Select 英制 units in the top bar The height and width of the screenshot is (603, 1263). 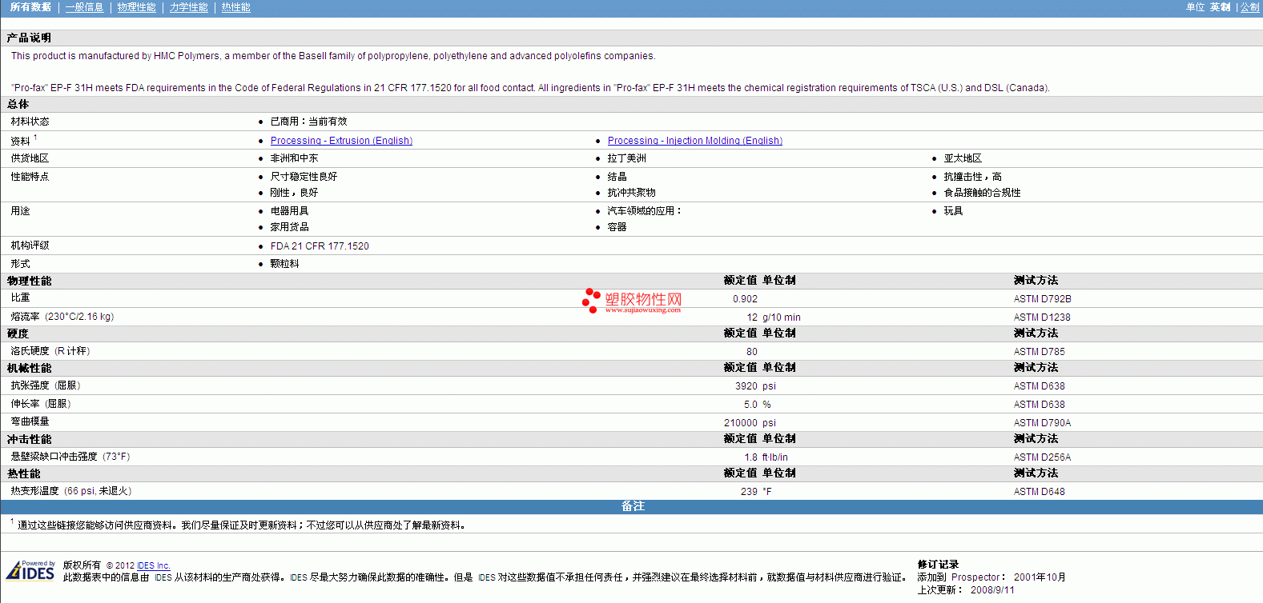pos(1220,7)
